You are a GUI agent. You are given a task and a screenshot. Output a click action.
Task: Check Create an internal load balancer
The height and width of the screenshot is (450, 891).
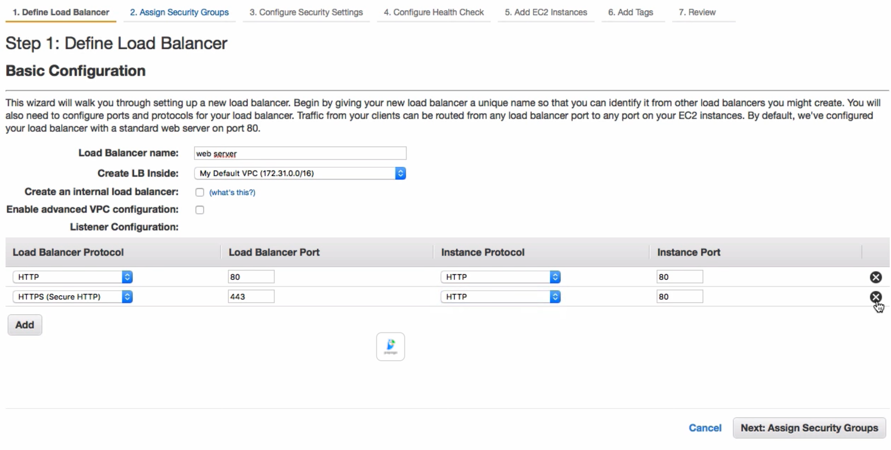[200, 192]
